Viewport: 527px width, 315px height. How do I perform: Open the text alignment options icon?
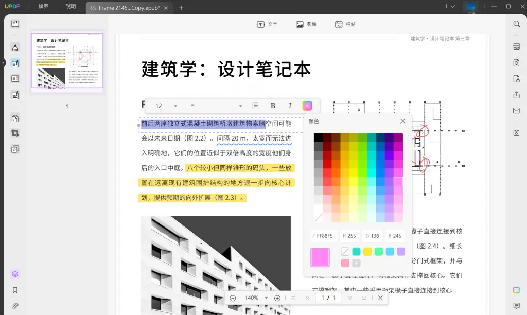(255, 106)
